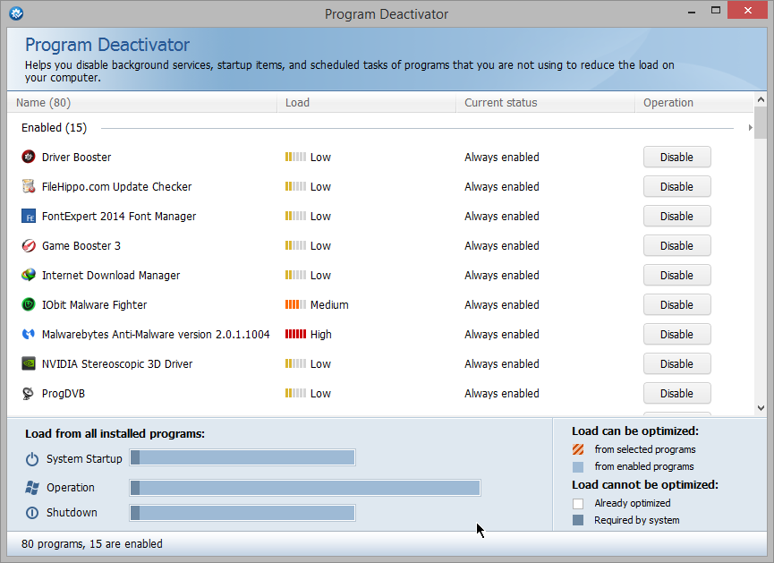Minimize the Program Deactivator window
The image size is (774, 563).
[x=692, y=11]
